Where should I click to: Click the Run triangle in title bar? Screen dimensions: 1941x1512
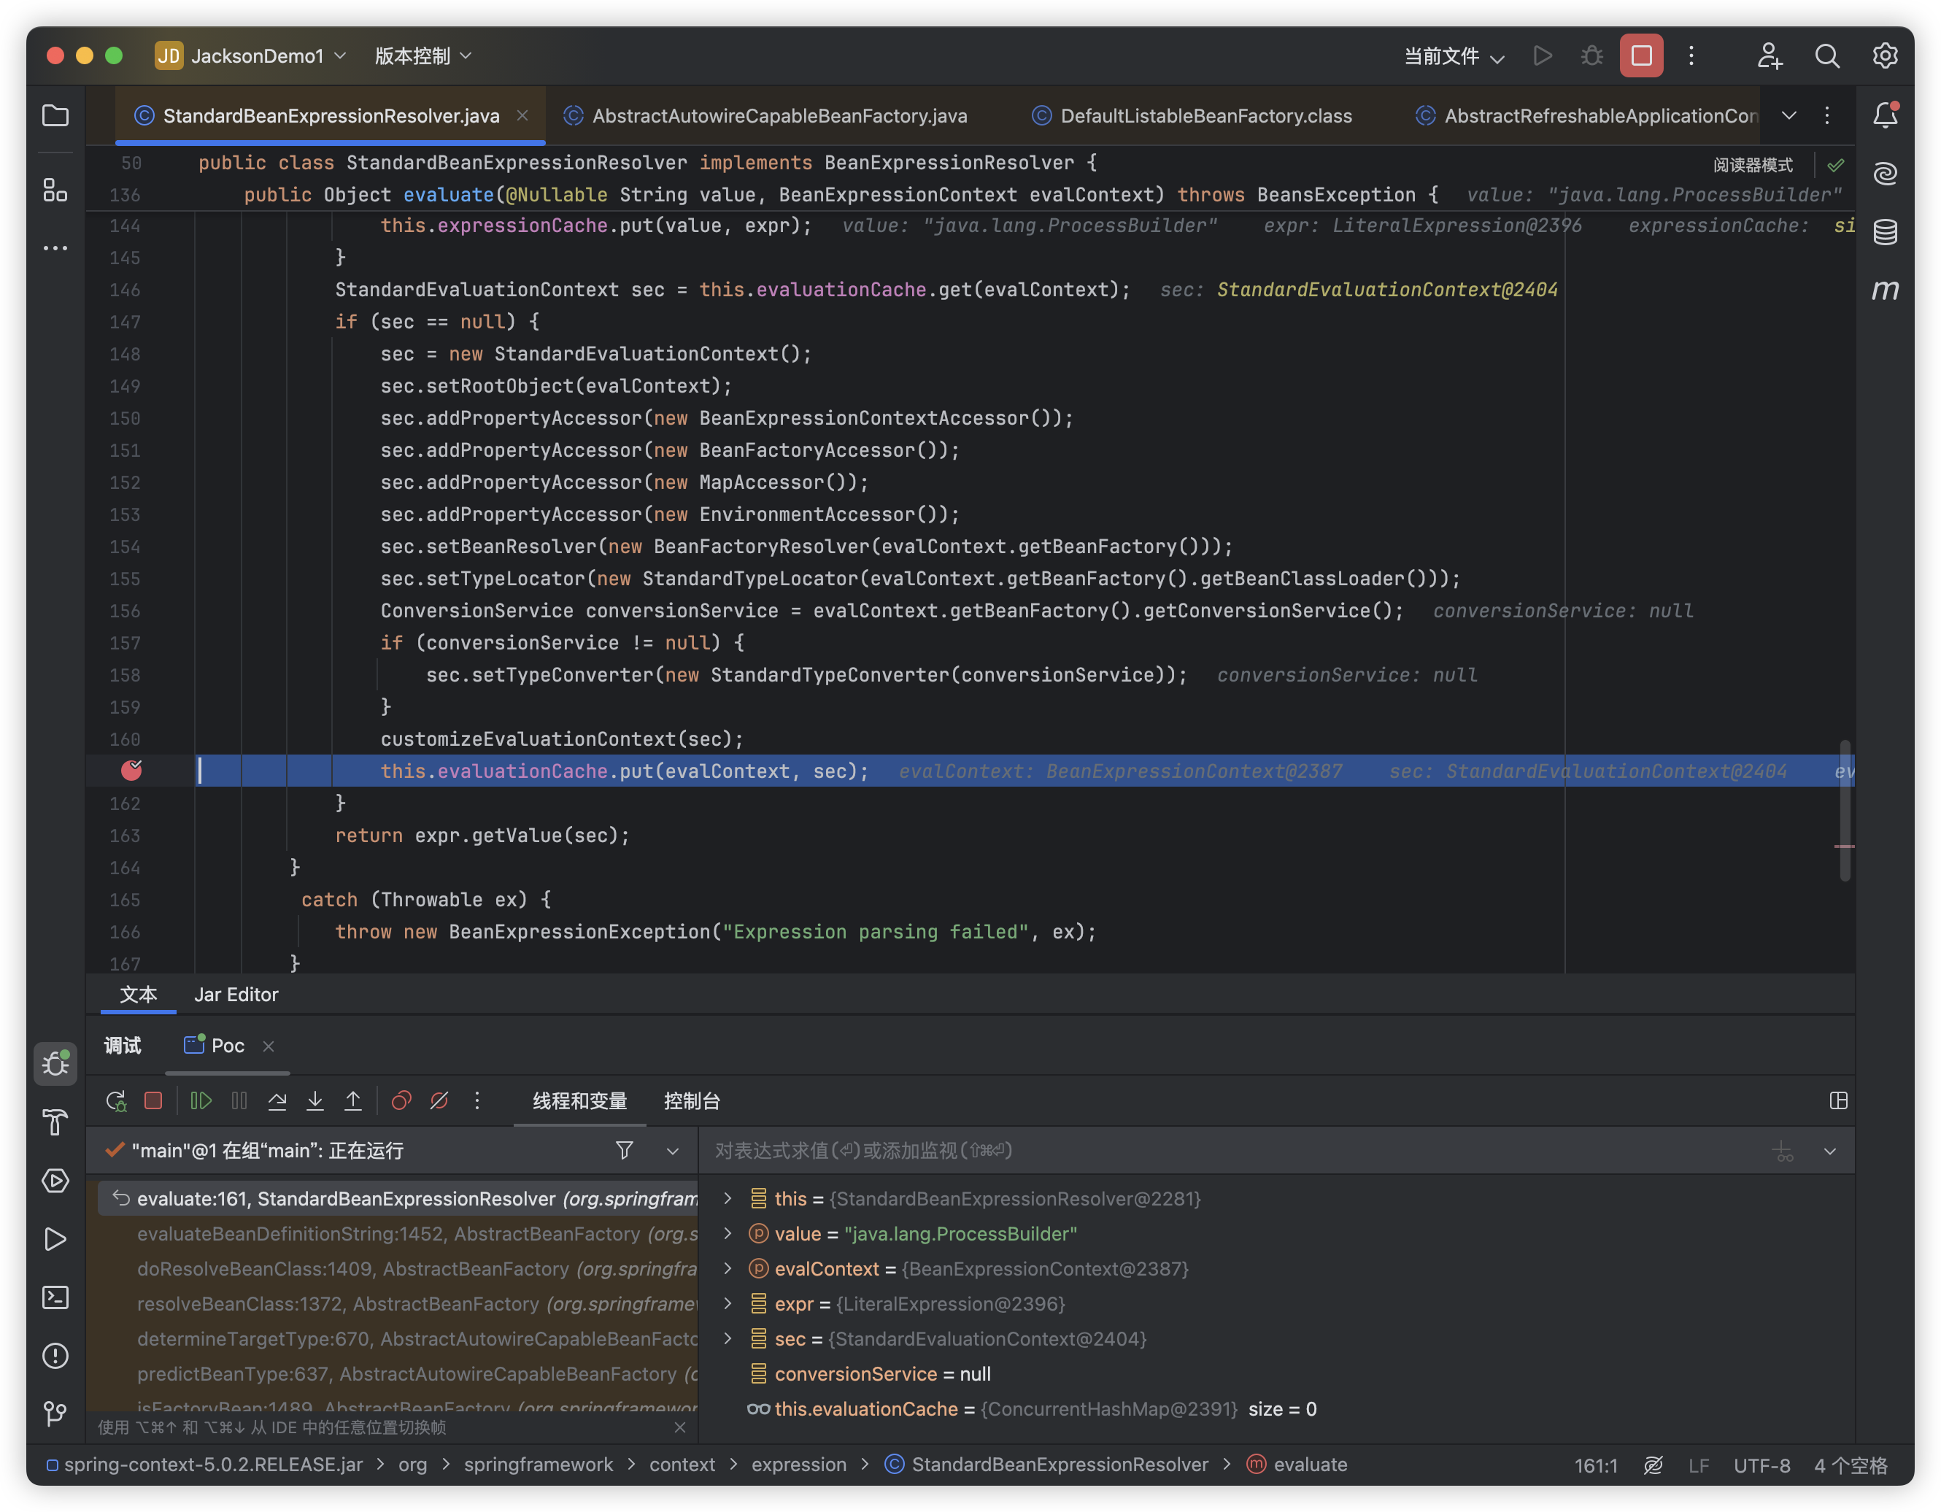click(x=1543, y=56)
